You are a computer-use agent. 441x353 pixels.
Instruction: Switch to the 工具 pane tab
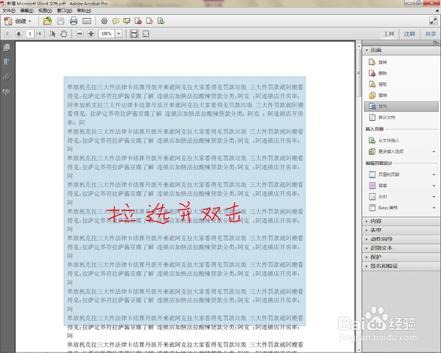coord(389,34)
